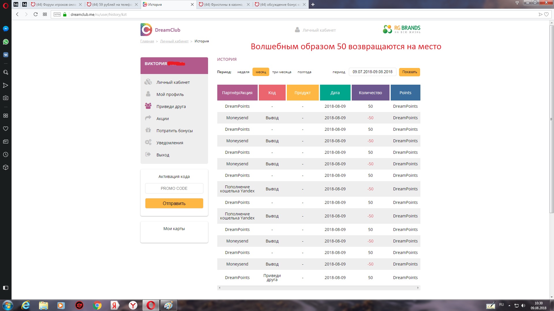Open VK panel in sidebar
Viewport: 554px width, 311px height.
click(5, 55)
